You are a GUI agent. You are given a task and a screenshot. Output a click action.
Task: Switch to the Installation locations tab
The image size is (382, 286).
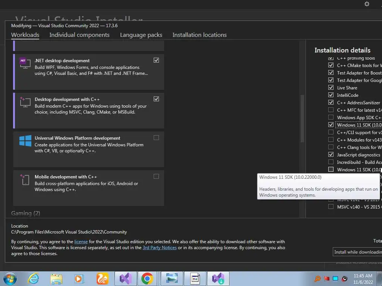(200, 35)
